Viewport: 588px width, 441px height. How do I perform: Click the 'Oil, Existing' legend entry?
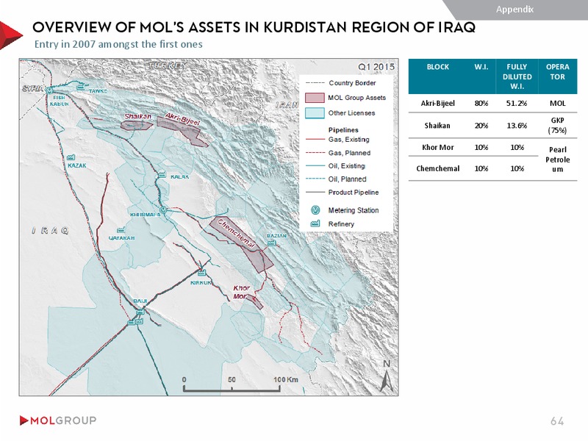coord(335,166)
